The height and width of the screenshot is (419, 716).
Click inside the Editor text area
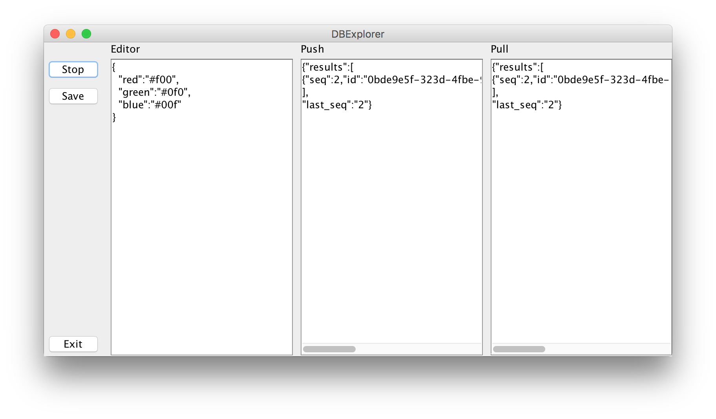point(202,207)
